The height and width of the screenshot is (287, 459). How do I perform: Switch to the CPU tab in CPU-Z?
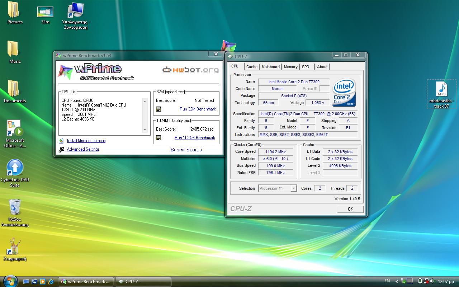[235, 66]
